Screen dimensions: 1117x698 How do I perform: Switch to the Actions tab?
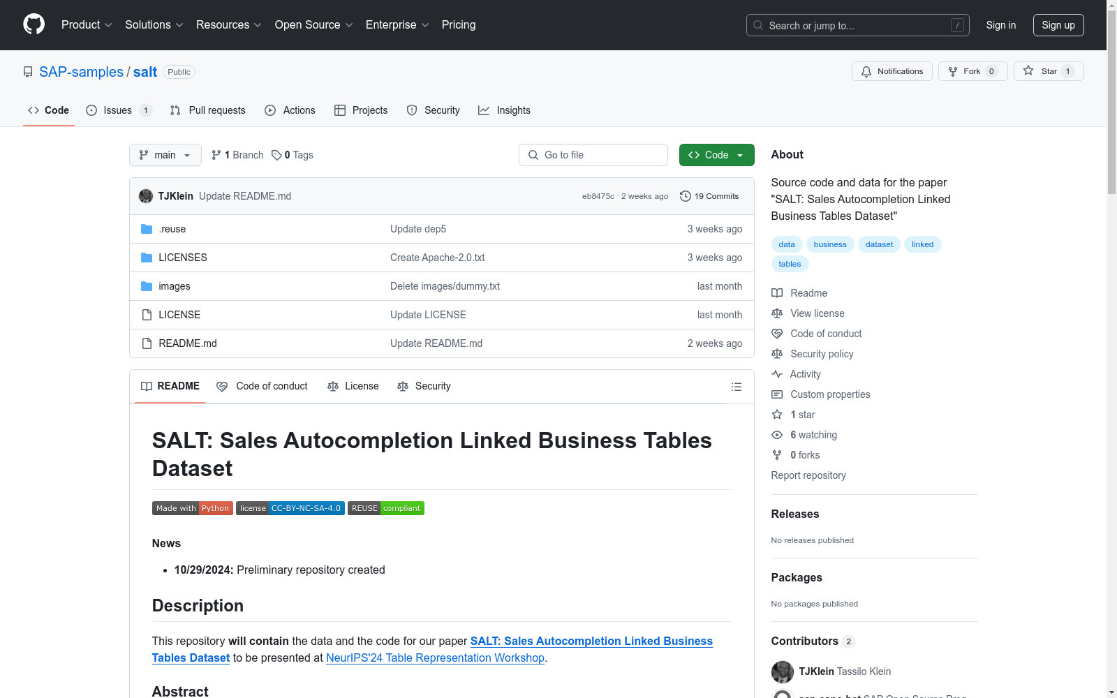click(290, 110)
